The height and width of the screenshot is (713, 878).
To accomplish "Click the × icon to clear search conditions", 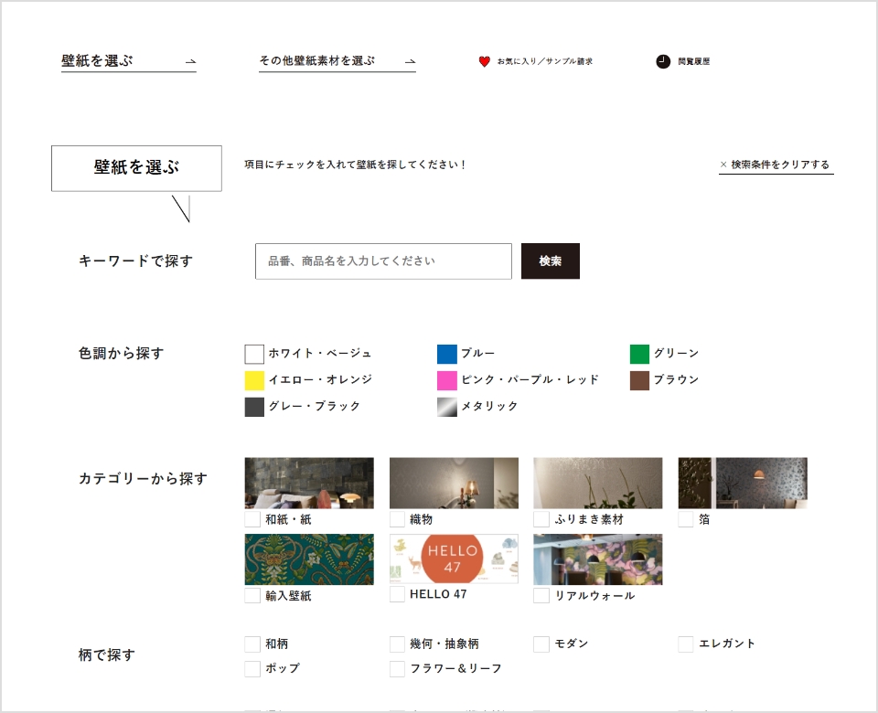I will click(725, 163).
